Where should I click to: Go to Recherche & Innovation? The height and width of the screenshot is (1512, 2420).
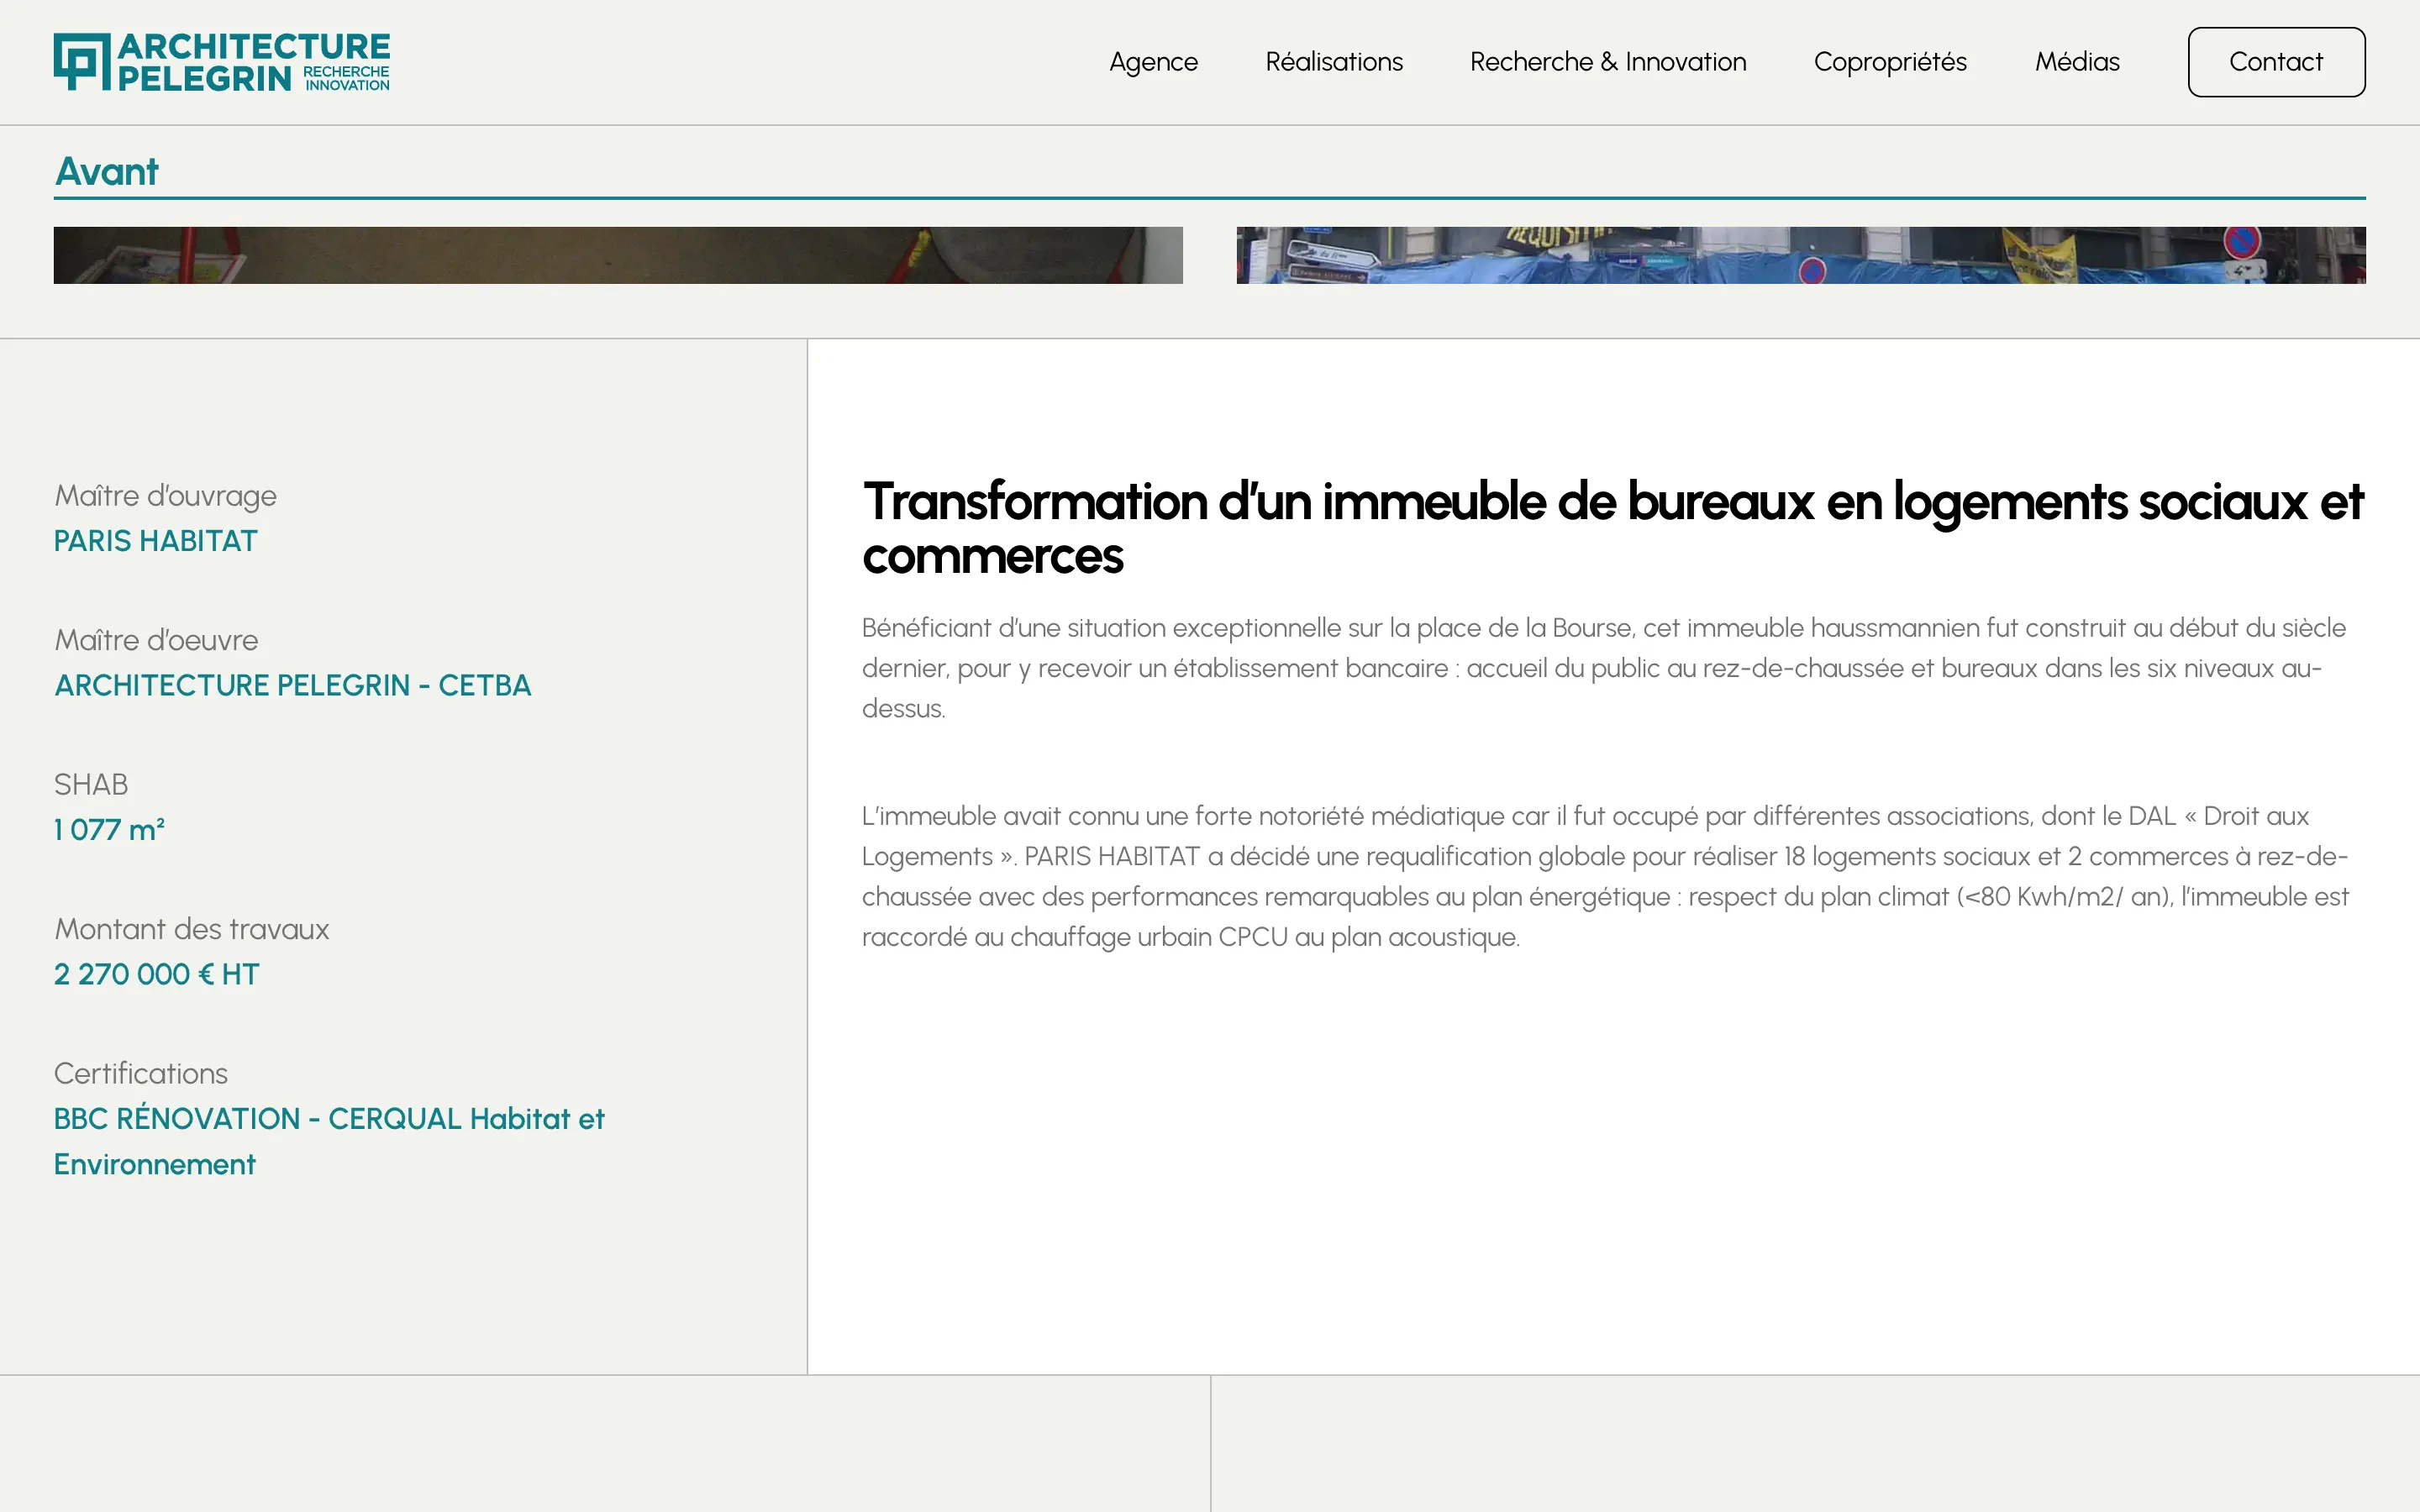click(1608, 62)
